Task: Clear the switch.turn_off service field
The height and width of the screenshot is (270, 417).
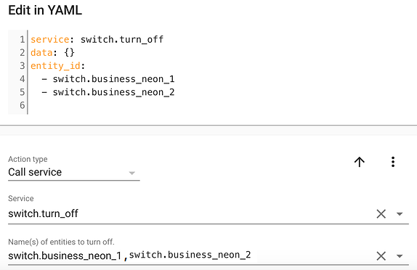Action: point(381,213)
